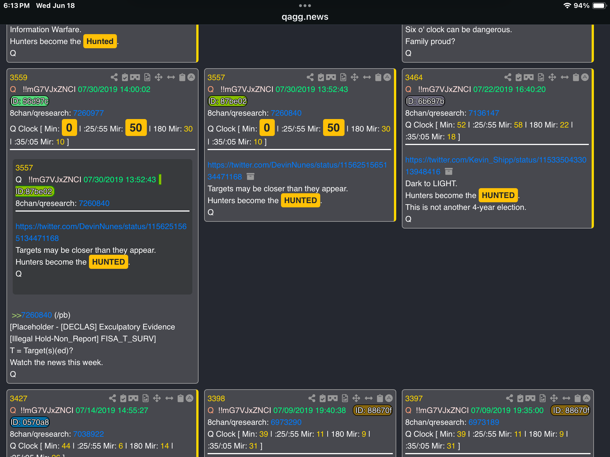Viewport: 610px width, 457px height.
Task: Tap the qagg.news address bar title
Action: (305, 17)
